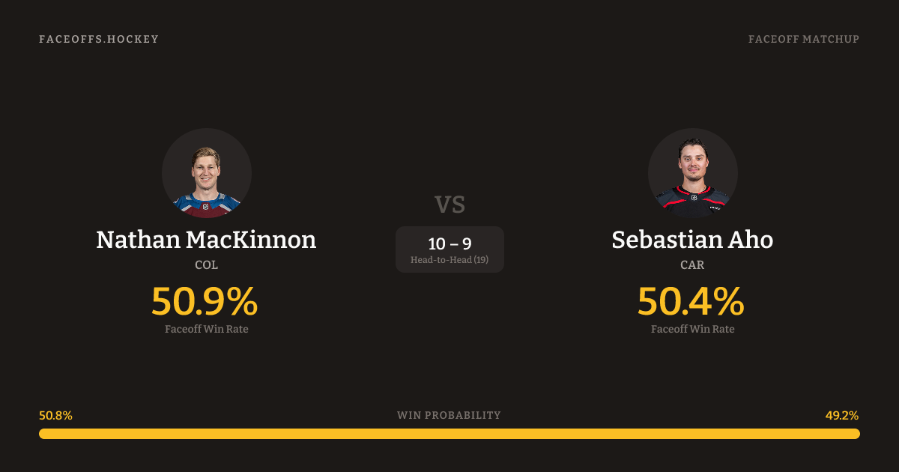Screen dimensions: 899x472
Task: Click the CAR team abbreviation
Action: click(x=692, y=265)
